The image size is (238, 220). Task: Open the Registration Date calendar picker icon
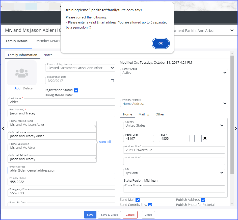click(112, 81)
